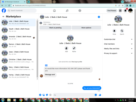Viewport: 136px width, 102px height.
Task: Open Julie conversation in chat list
Action: pyautogui.click(x=18, y=22)
